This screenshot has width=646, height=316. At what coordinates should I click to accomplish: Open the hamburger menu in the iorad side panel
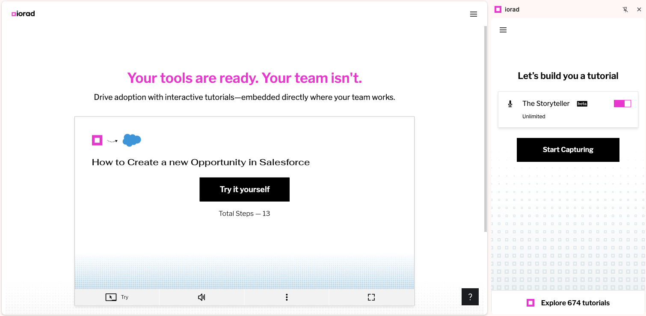[x=503, y=30]
